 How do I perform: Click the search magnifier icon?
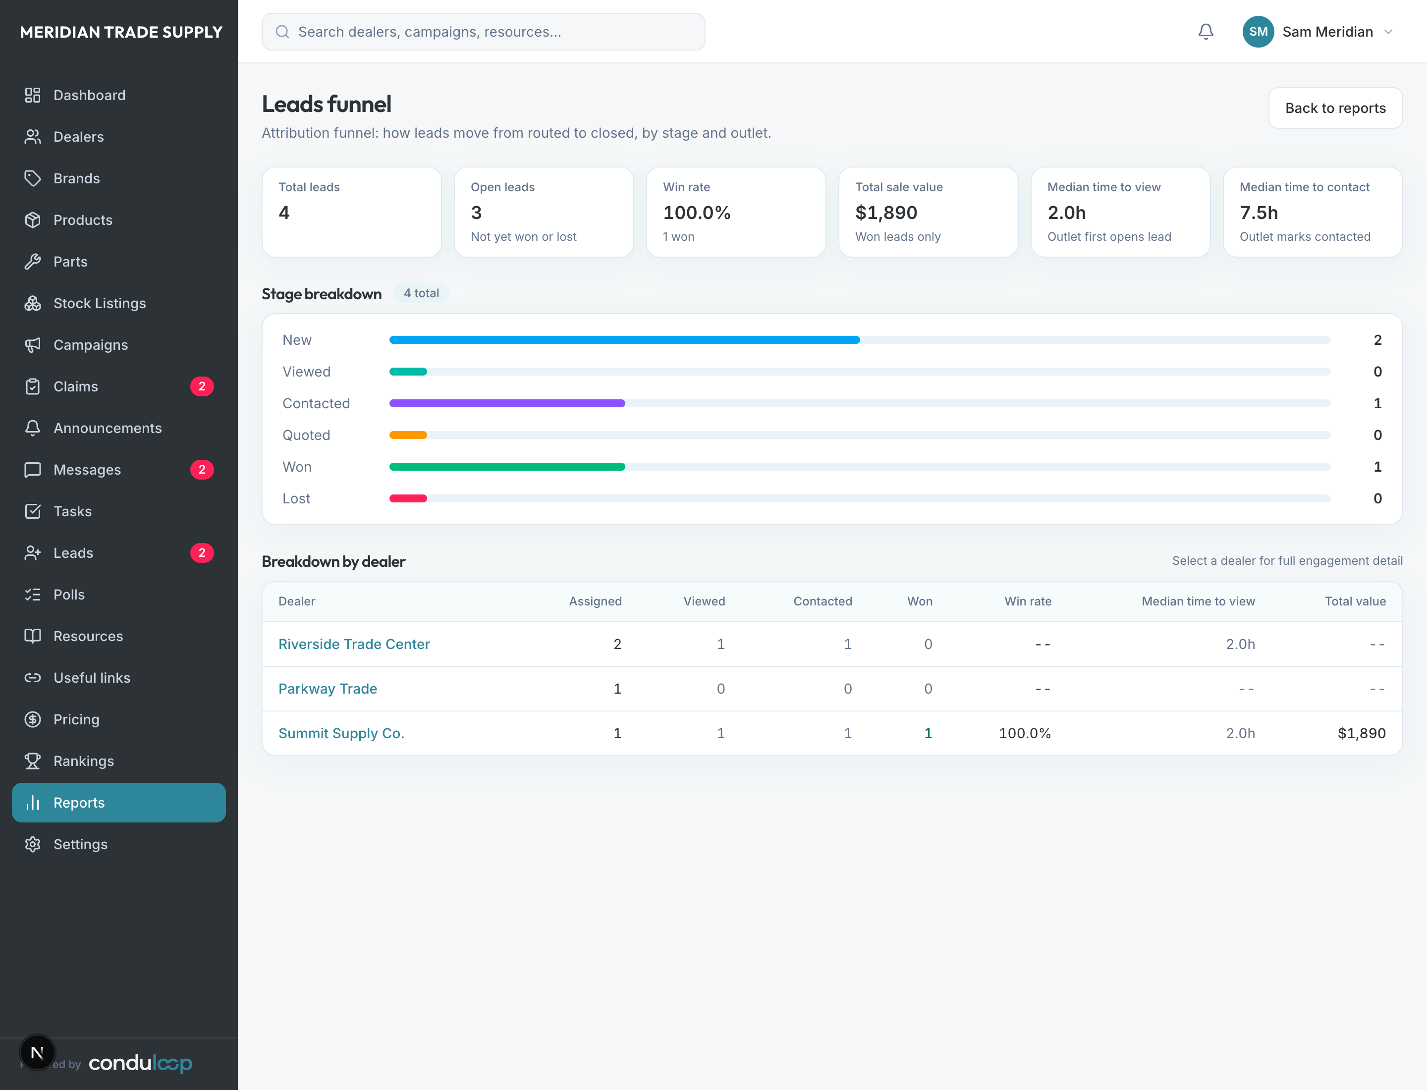[x=282, y=32]
